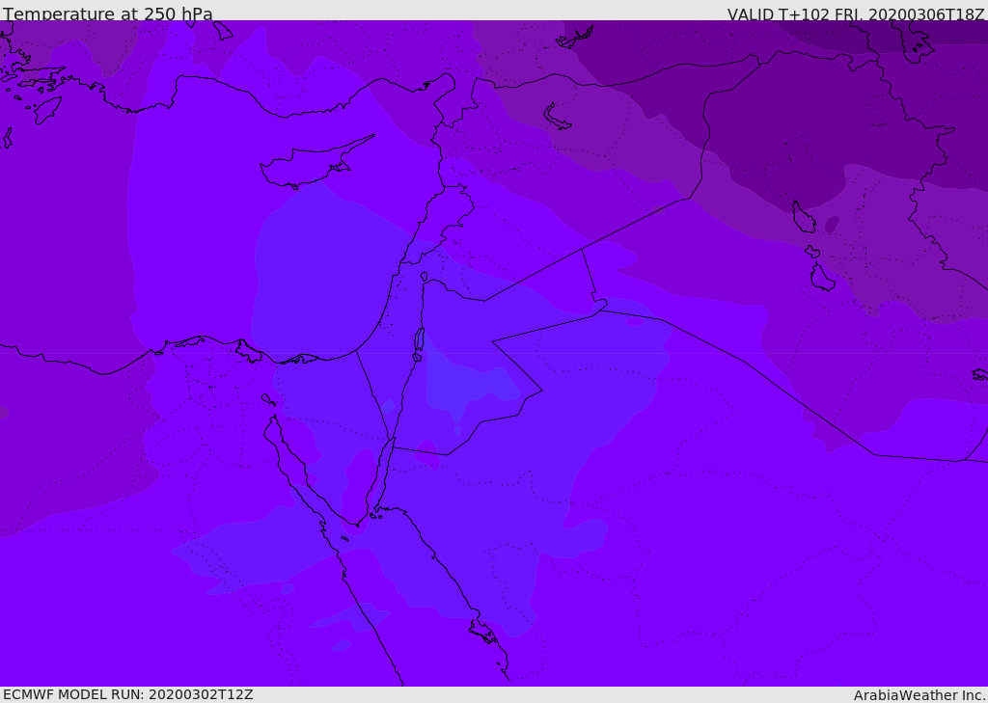Click the "Temperature at 250 hPa" title
Screen dimensions: 988x703
(x=108, y=14)
